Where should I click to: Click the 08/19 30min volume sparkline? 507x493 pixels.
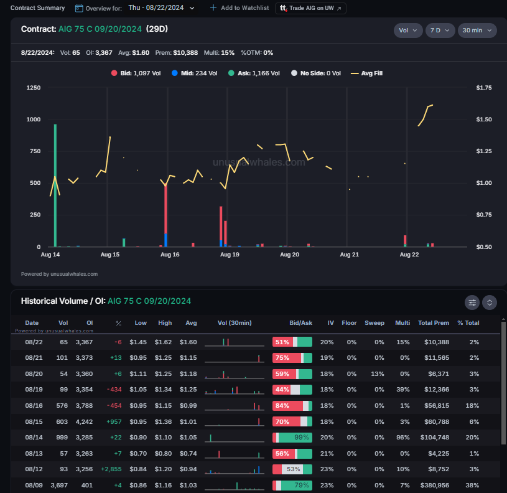(235, 390)
